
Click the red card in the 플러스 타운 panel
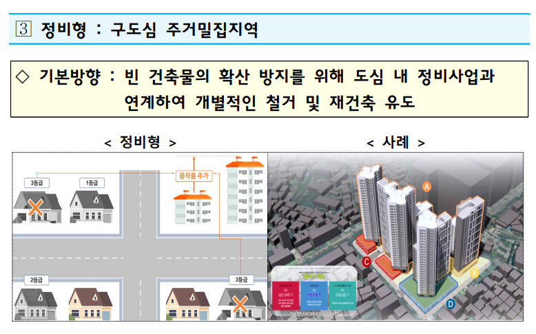tap(285, 295)
